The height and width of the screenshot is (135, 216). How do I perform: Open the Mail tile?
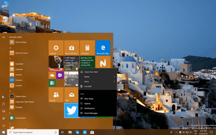coord(71,95)
